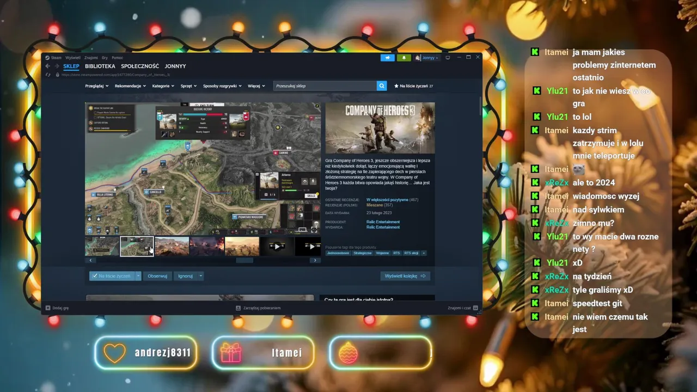Reload the store page with the refresh icon

click(x=48, y=75)
